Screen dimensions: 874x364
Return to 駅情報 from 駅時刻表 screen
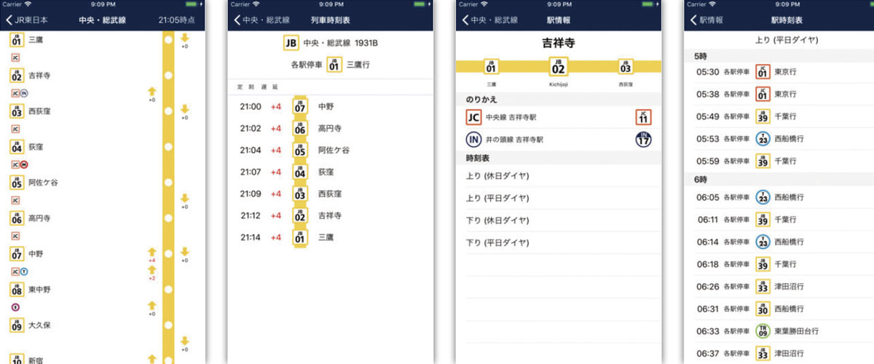[x=706, y=20]
